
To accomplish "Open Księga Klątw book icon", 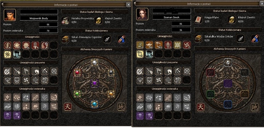I will (199, 20).
